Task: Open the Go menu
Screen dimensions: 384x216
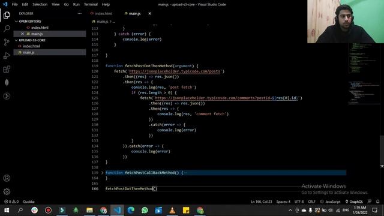Action: [67, 4]
